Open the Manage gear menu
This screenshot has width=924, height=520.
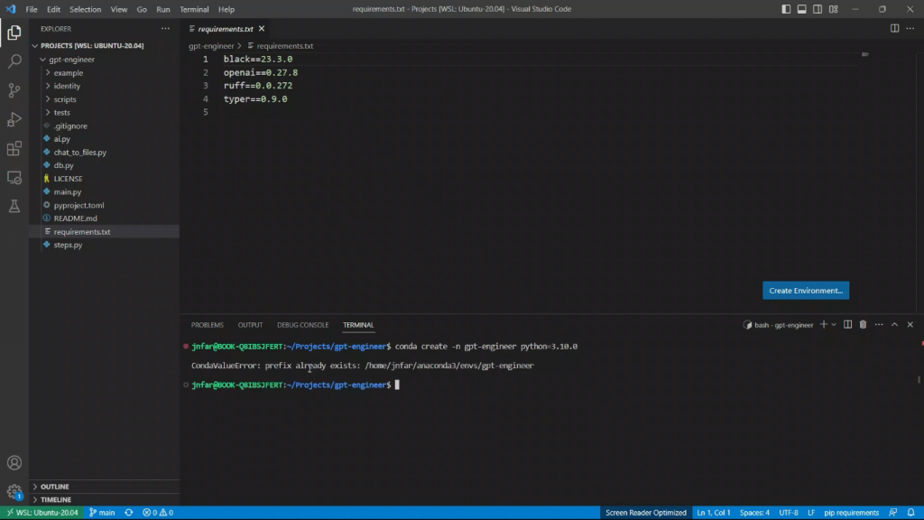[14, 492]
